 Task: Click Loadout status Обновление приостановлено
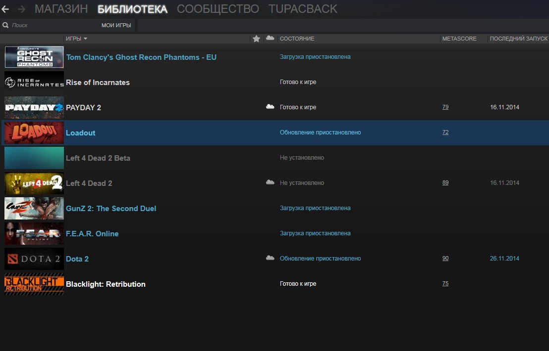pyautogui.click(x=321, y=132)
